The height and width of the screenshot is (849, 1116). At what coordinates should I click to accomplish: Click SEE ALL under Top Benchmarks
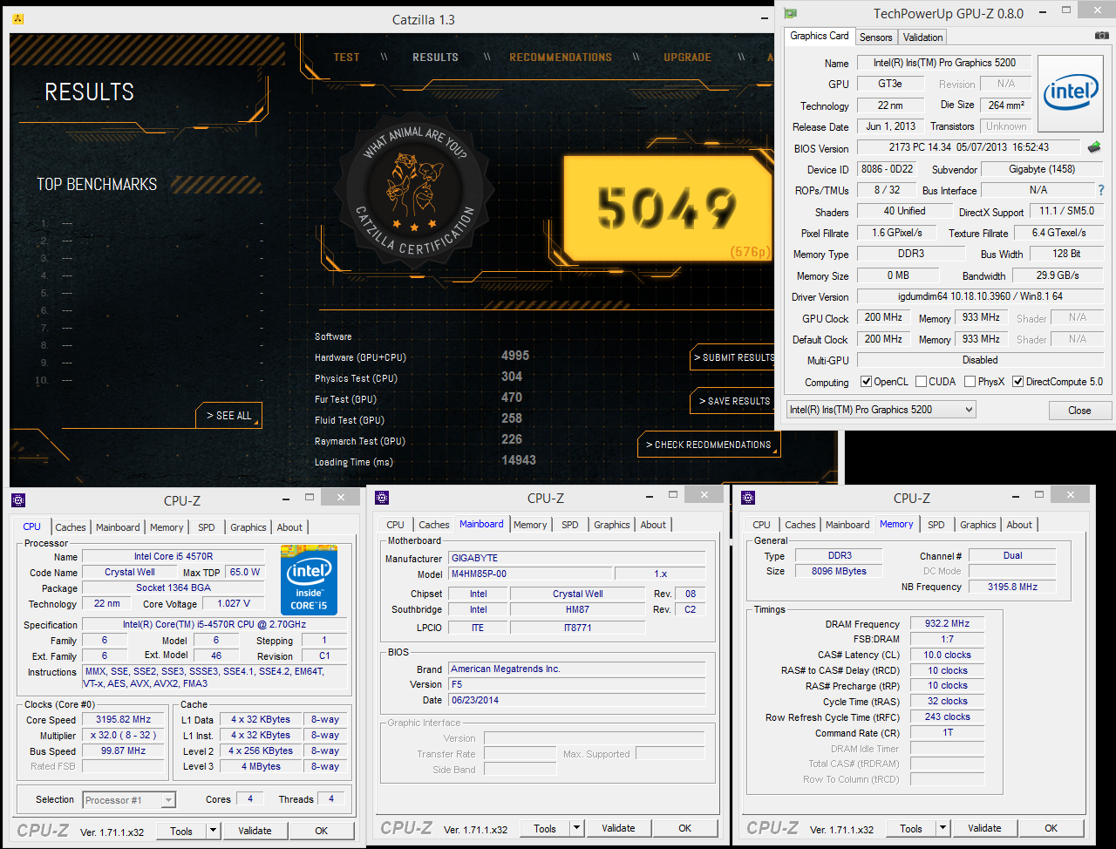click(x=228, y=416)
